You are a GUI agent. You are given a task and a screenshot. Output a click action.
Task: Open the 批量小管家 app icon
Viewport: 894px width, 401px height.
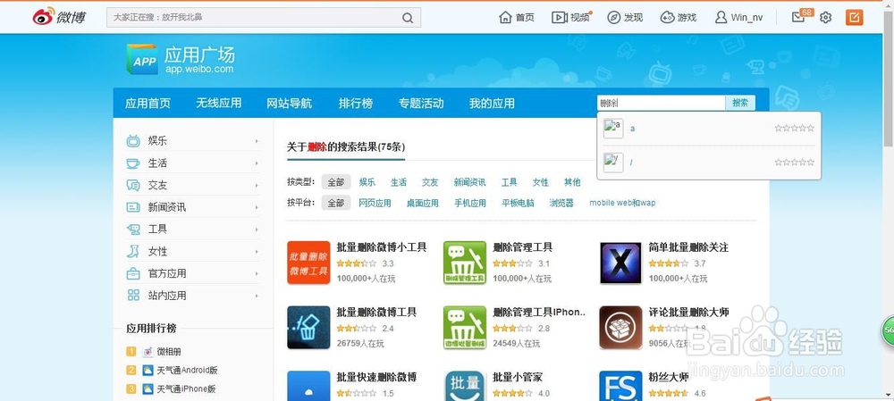[x=465, y=386]
